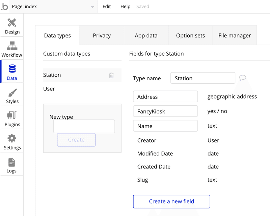Open the Styles section
The image size is (270, 216).
(x=12, y=96)
